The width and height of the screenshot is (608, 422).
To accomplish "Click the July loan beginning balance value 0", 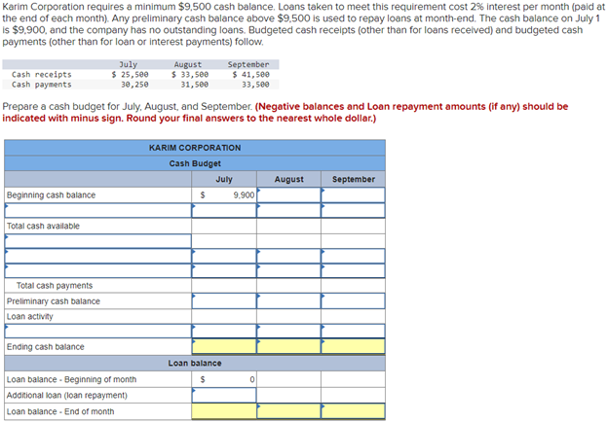I will (252, 379).
